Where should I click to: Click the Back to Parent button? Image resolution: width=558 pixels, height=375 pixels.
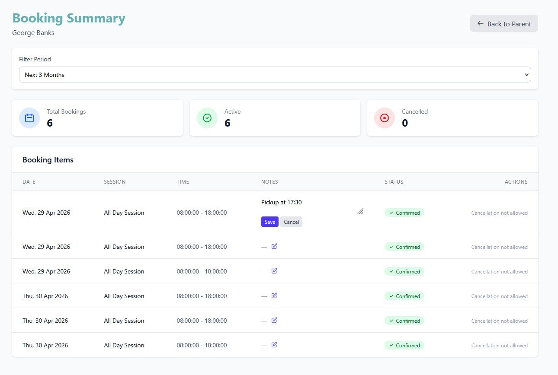pyautogui.click(x=504, y=24)
